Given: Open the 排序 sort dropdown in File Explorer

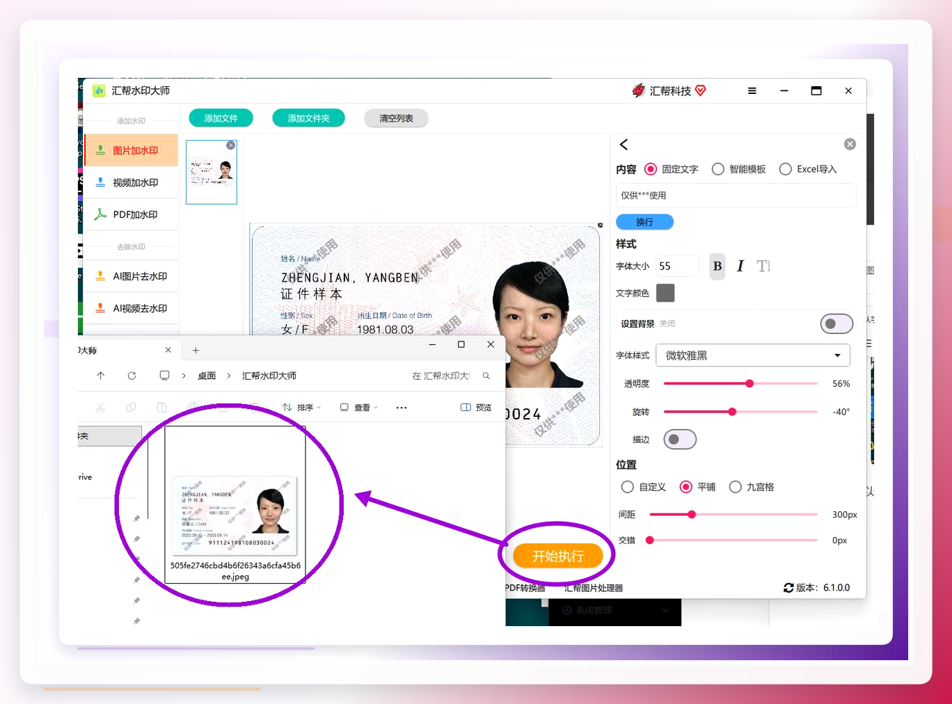Looking at the screenshot, I should point(302,408).
